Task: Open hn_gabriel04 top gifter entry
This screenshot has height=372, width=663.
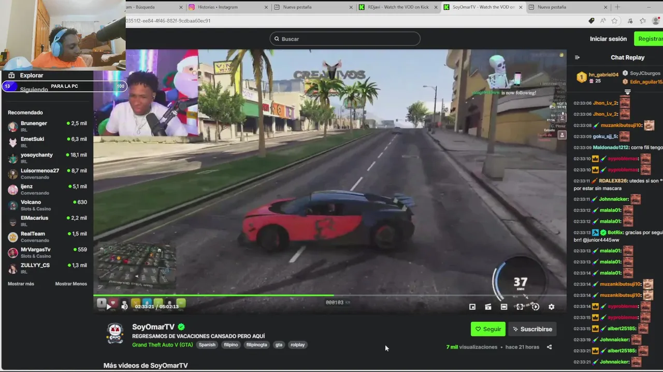Action: (598, 78)
